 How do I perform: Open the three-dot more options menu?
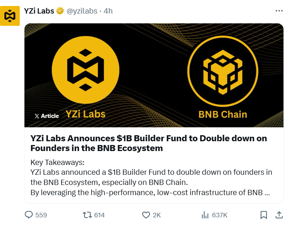(x=279, y=11)
